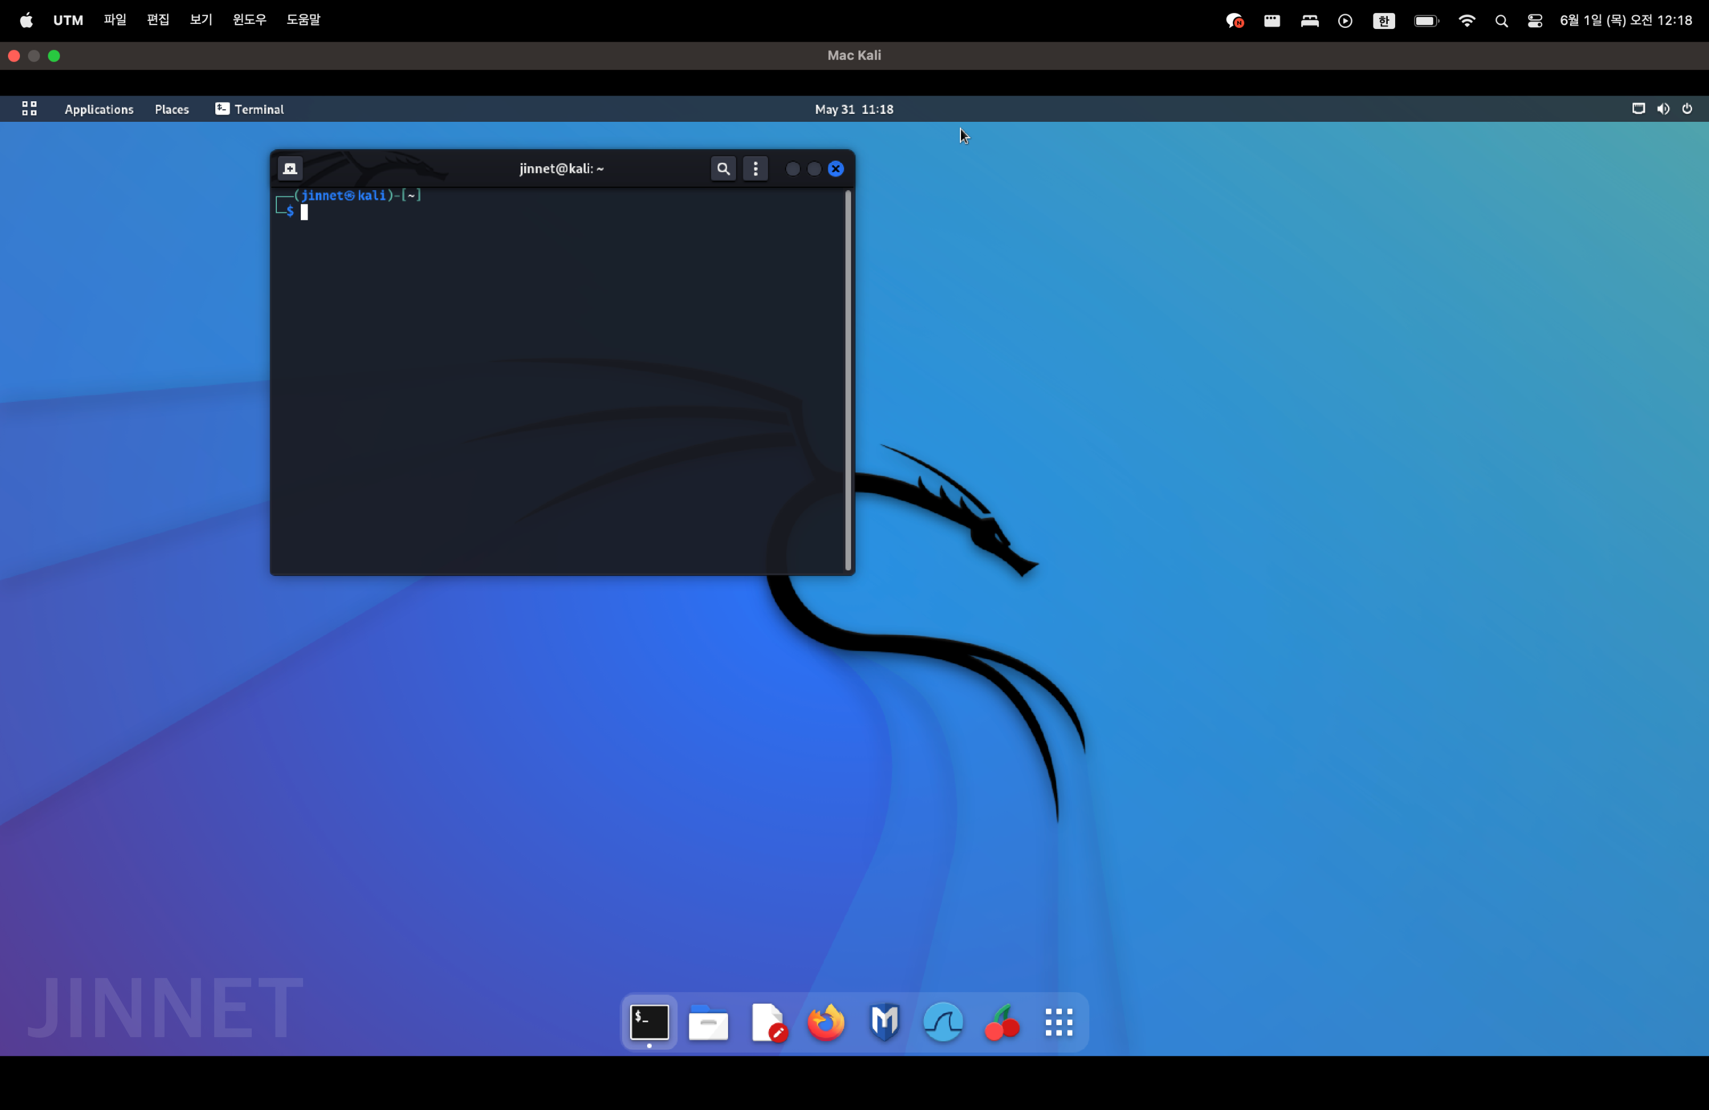
Task: Click the Activities overview grid icon
Action: point(30,108)
